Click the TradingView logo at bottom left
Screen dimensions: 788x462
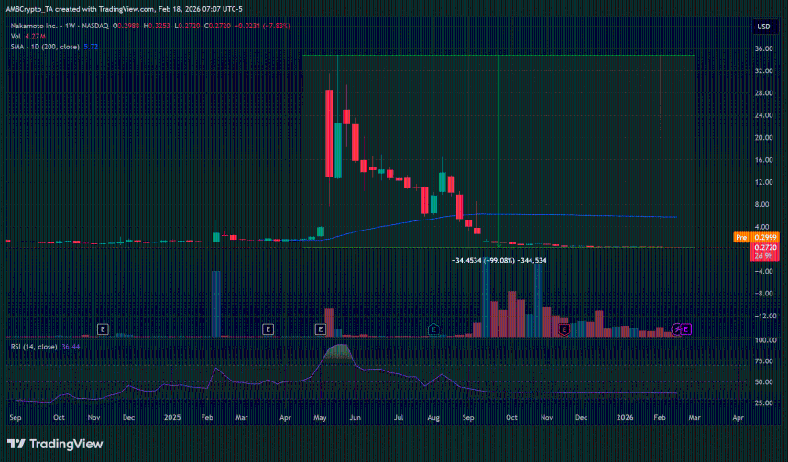(x=55, y=444)
